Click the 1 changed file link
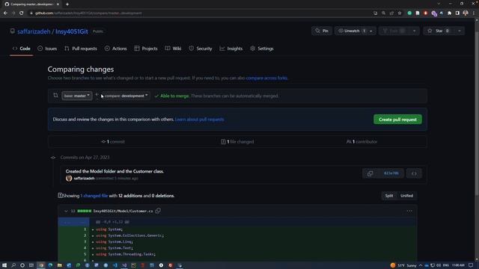This screenshot has width=479, height=269. 94,196
